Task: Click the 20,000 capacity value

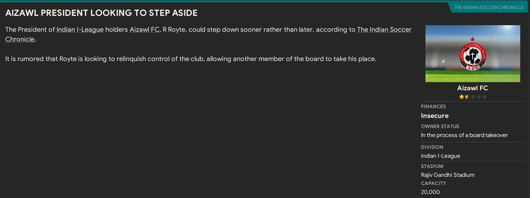Action: [x=430, y=192]
